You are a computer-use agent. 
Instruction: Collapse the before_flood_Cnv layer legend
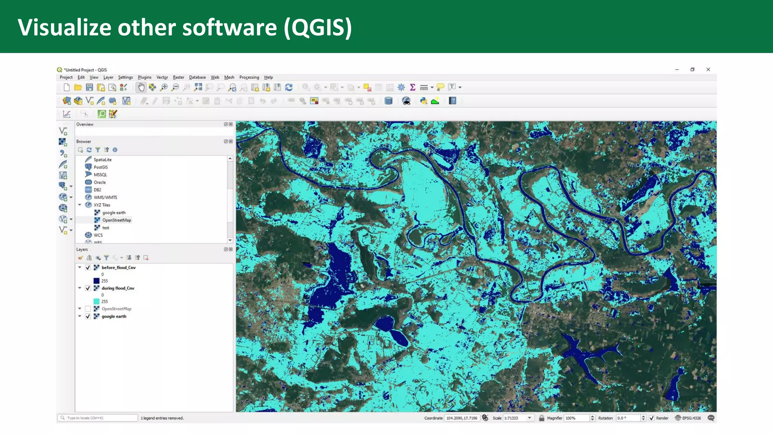click(80, 267)
